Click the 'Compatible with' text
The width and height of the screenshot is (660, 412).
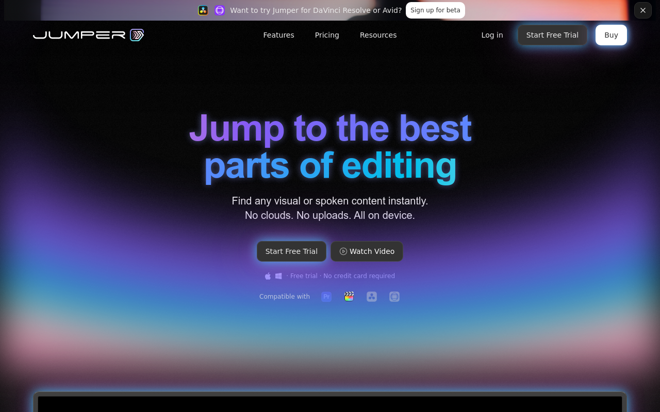coord(285,297)
